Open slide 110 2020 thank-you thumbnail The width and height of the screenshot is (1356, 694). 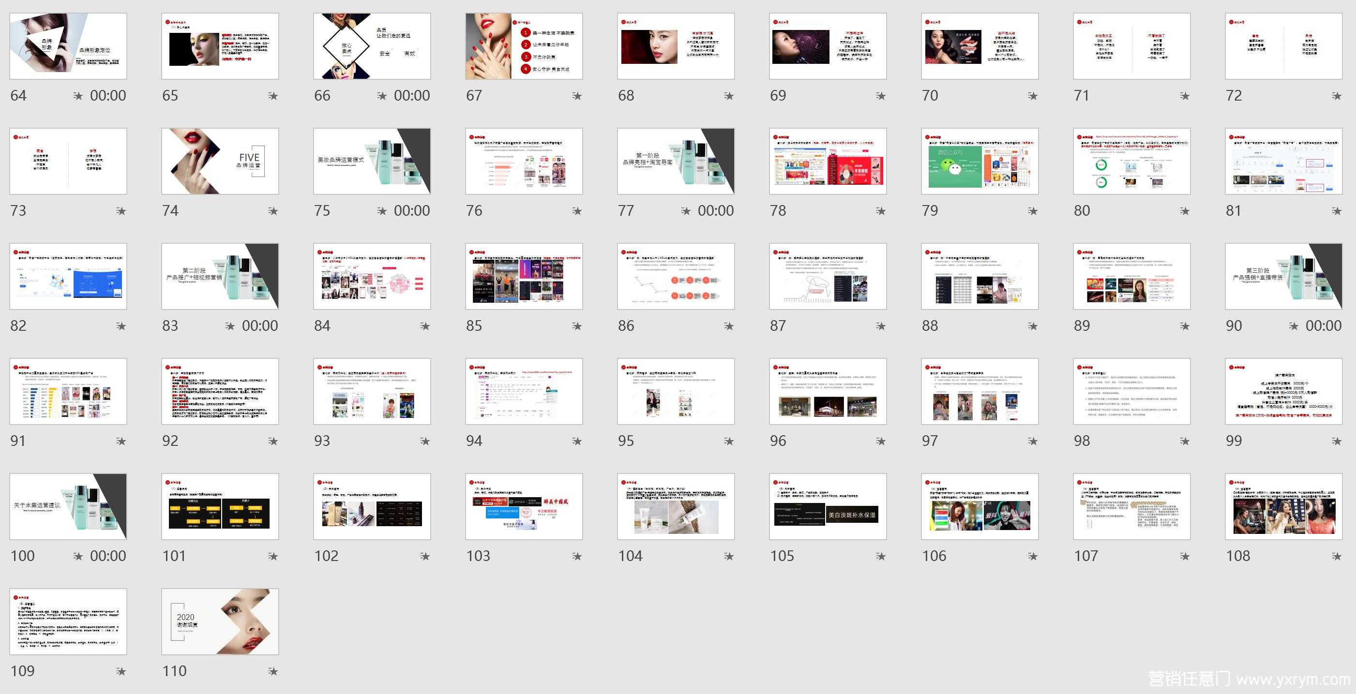click(220, 621)
